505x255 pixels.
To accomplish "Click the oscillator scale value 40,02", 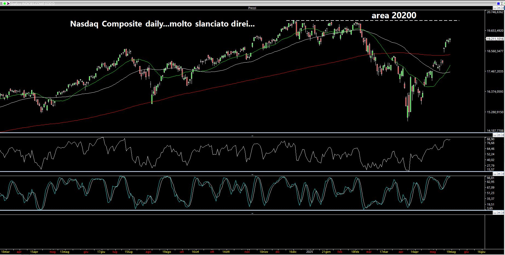I will [491, 160].
